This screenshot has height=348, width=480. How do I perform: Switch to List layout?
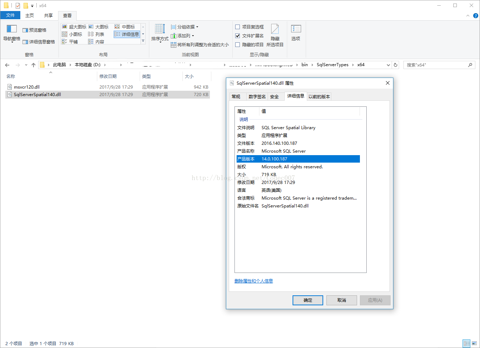click(96, 34)
